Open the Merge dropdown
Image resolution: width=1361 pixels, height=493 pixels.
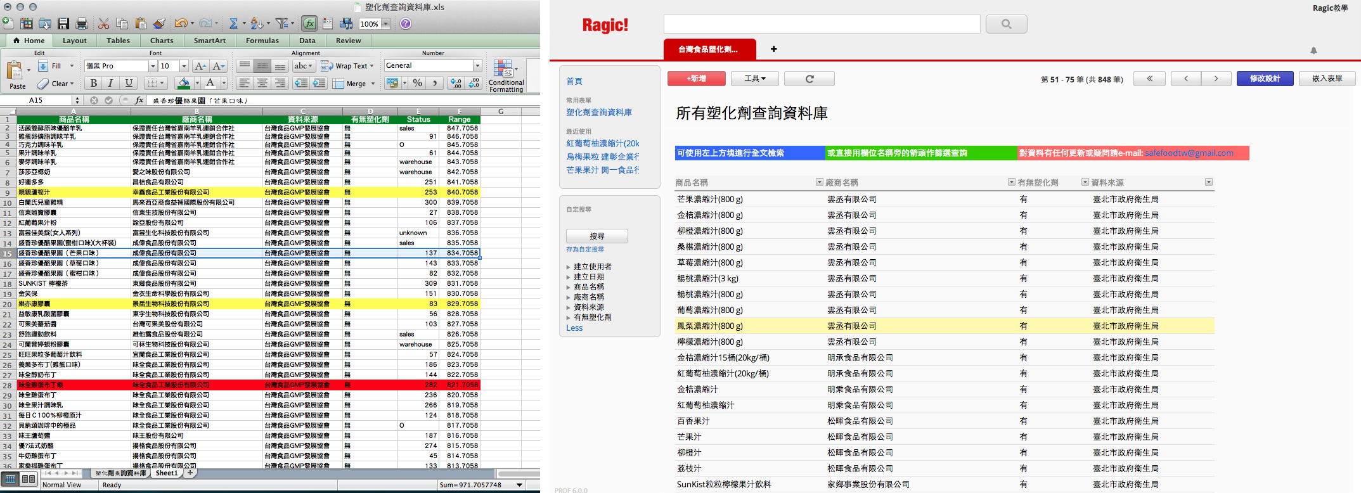[x=373, y=84]
